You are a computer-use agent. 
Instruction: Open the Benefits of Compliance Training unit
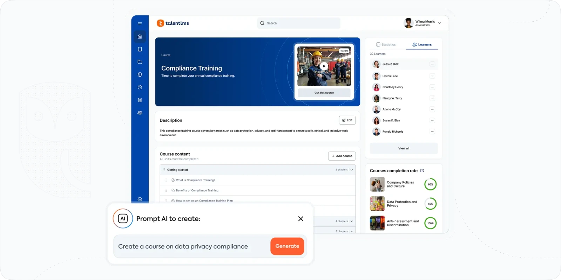tap(197, 190)
